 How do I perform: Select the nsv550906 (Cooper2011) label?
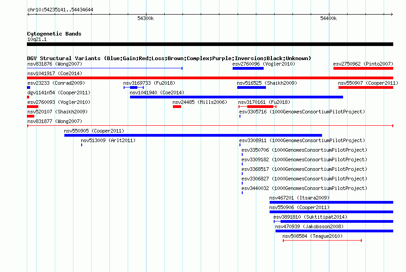coord(299,207)
